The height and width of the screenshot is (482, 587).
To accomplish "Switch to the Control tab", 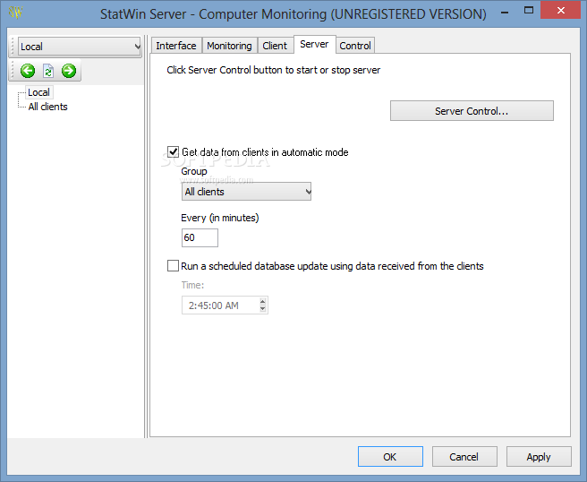I will (x=355, y=46).
